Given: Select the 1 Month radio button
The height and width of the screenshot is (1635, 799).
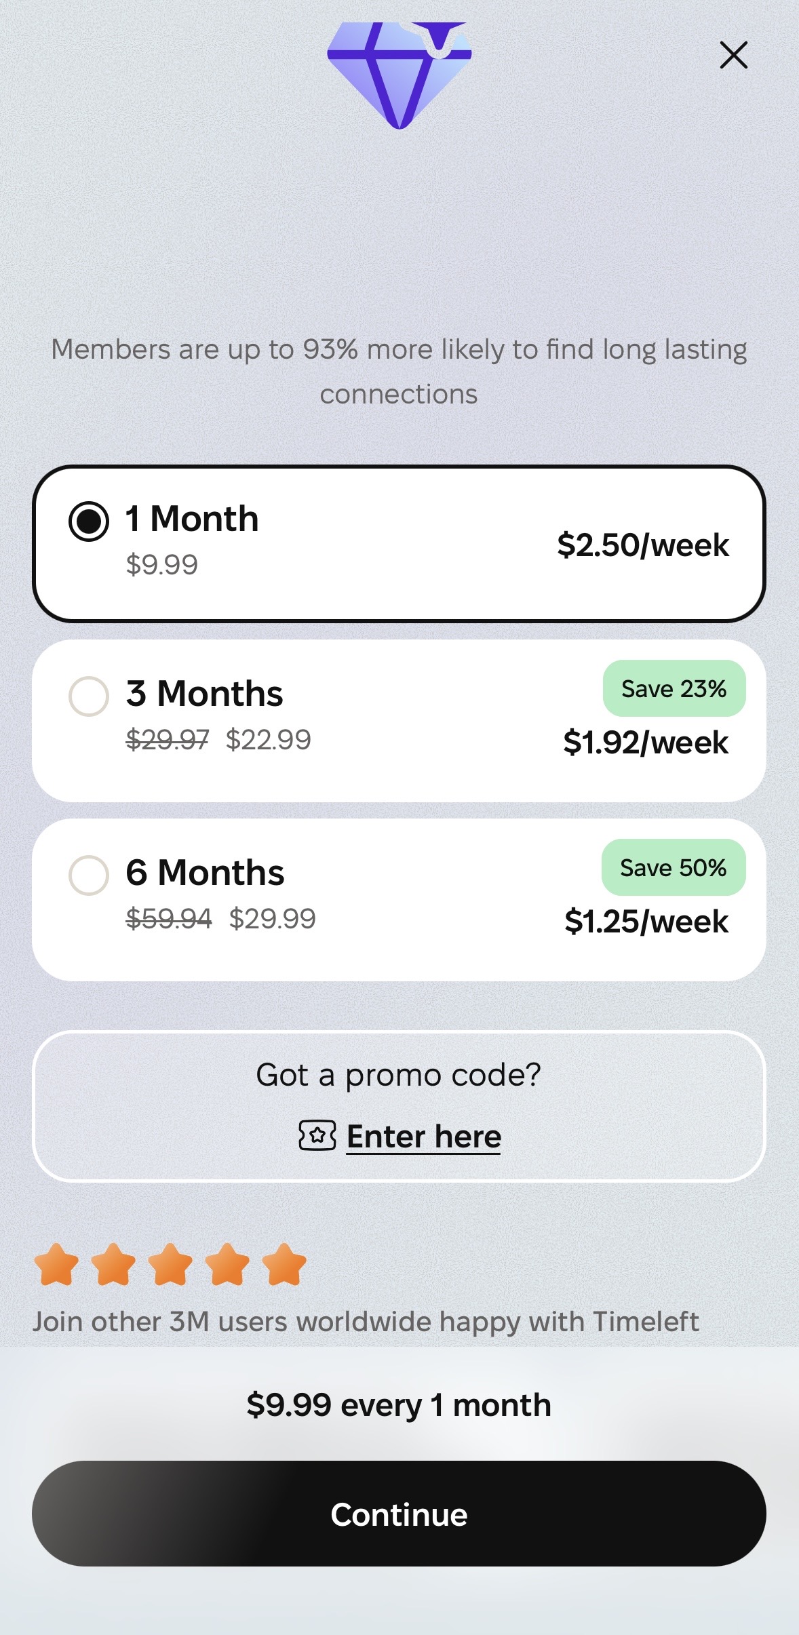Looking at the screenshot, I should pyautogui.click(x=89, y=521).
